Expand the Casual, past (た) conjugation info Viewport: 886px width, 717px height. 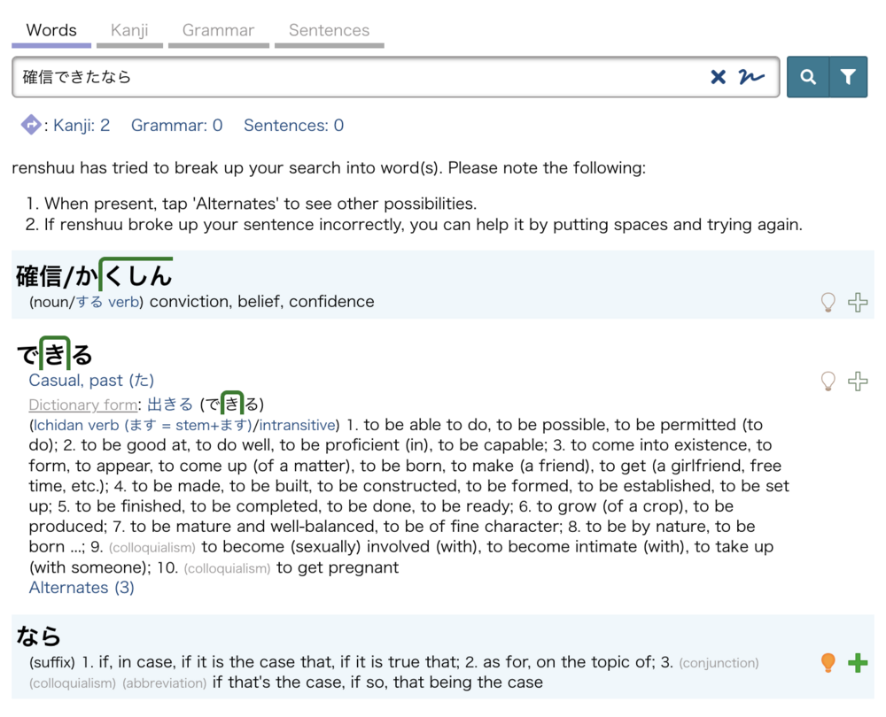point(91,380)
